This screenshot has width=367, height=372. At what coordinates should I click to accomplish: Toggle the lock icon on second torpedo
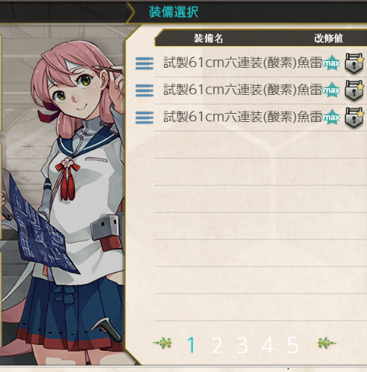point(354,90)
